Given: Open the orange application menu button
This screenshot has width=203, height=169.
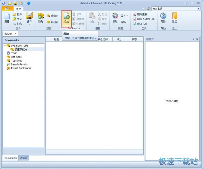Looking at the screenshot, I should point(7,9).
